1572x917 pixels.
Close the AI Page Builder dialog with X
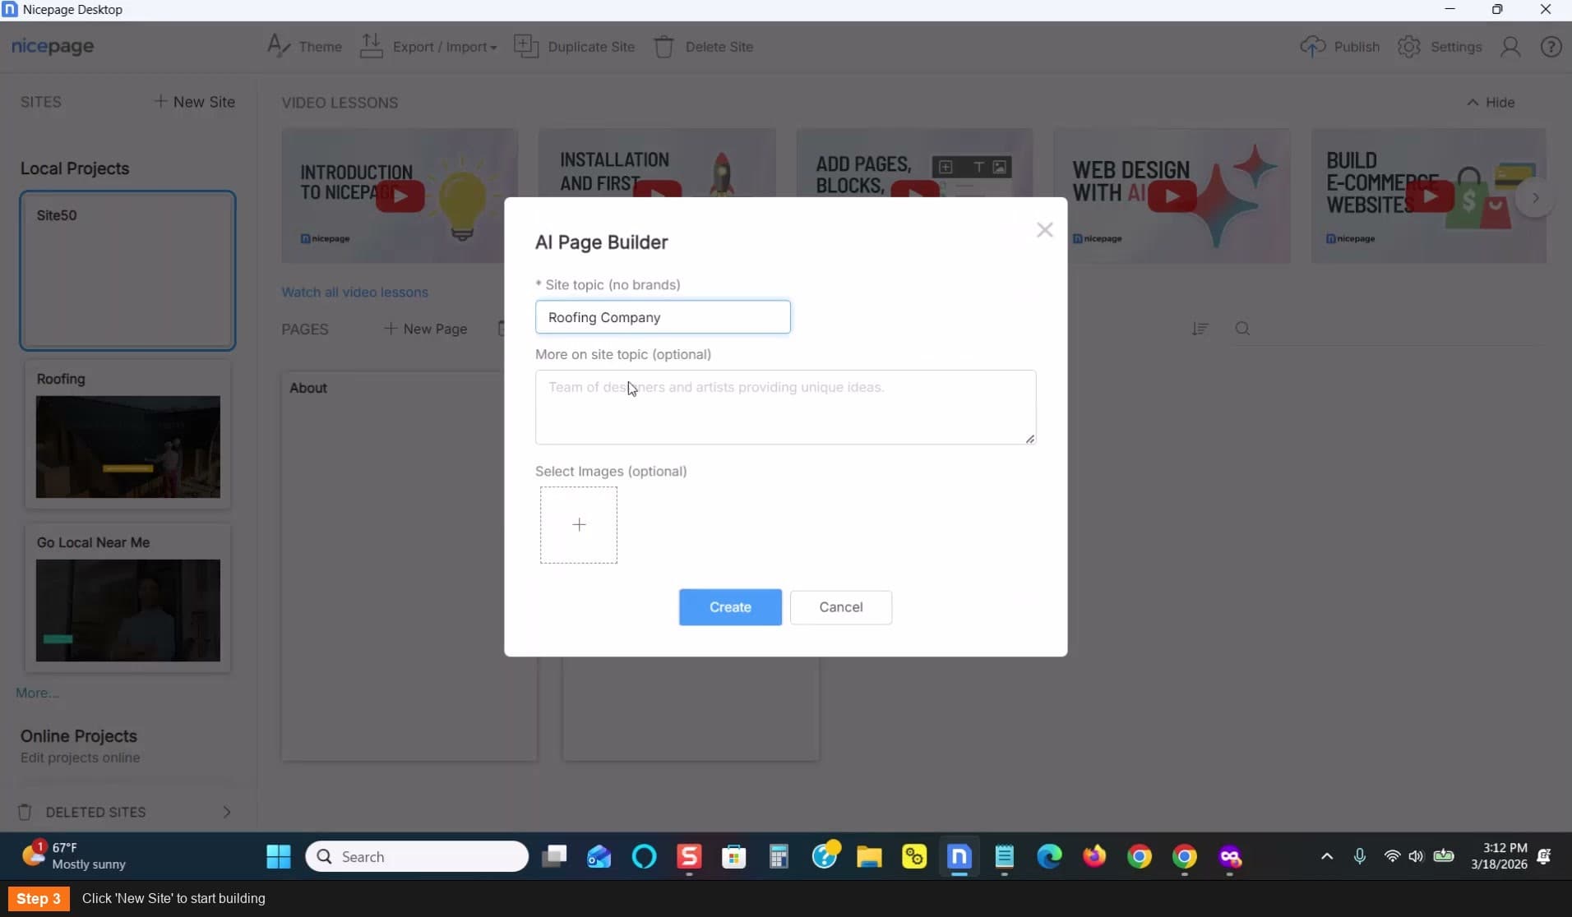1044,230
